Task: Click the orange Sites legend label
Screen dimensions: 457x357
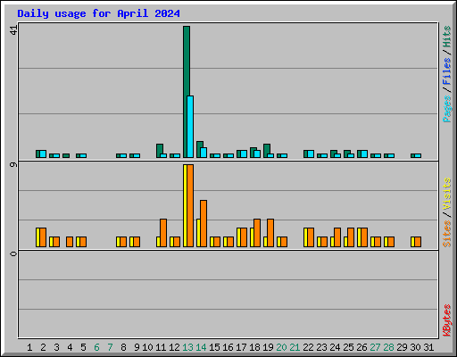Action: [446, 234]
